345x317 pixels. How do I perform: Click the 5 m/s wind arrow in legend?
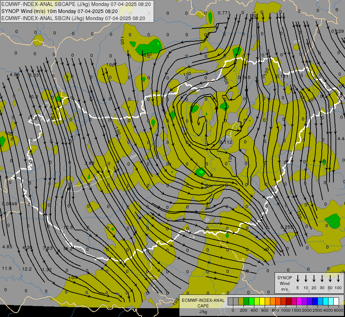(297, 279)
